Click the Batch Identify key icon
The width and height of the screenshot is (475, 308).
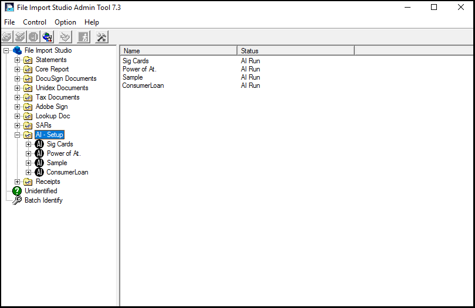click(17, 200)
